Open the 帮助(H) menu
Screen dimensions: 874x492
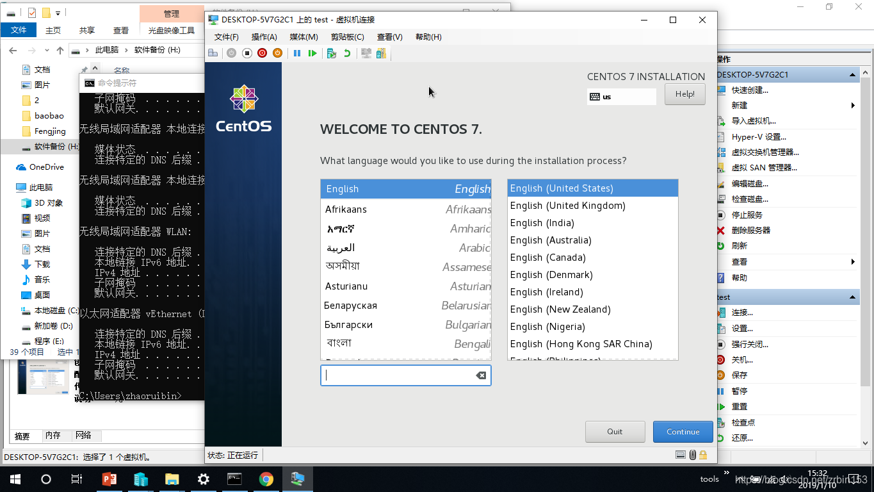pyautogui.click(x=428, y=37)
